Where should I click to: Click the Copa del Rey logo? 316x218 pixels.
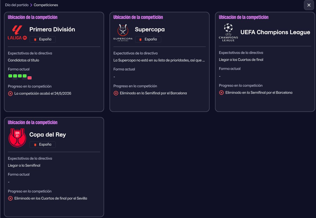(x=17, y=138)
